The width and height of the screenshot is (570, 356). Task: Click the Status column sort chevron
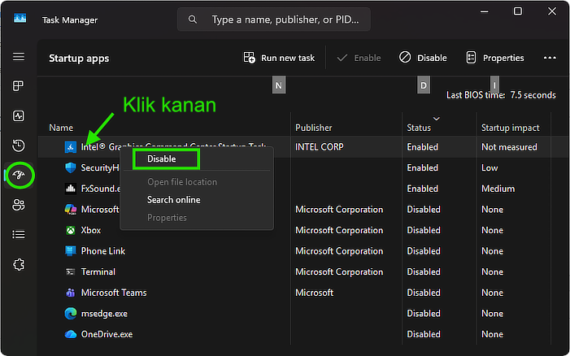437,119
